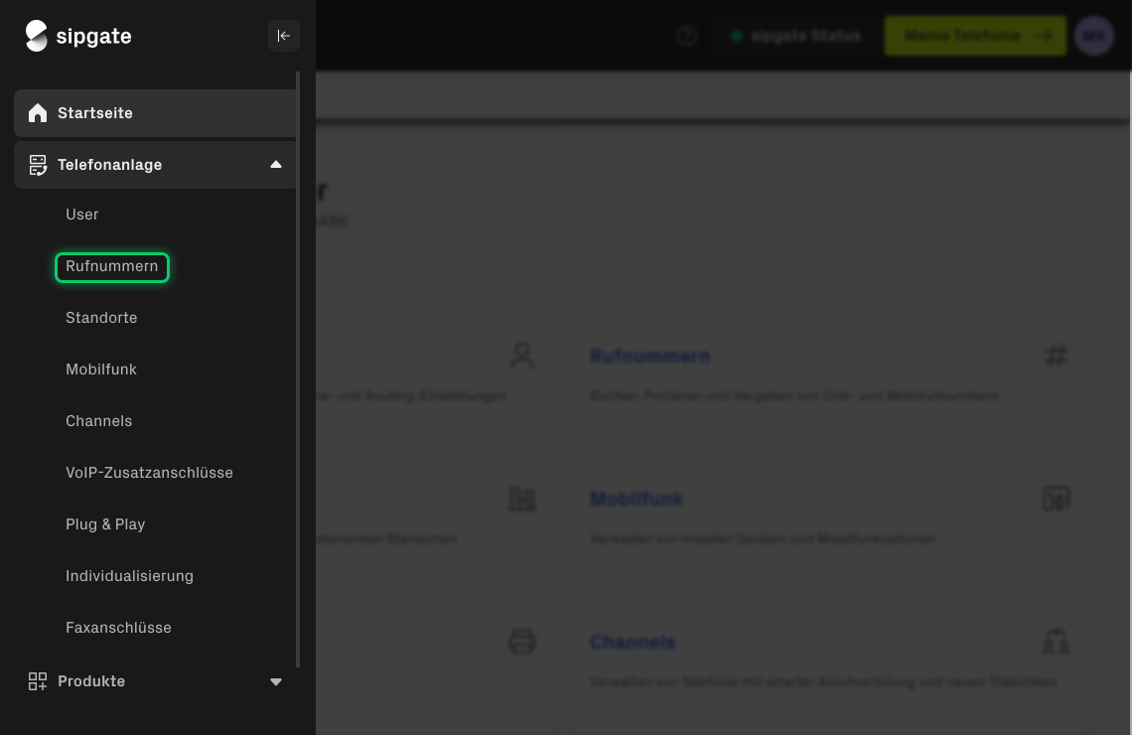Click the Meine Telefonie button
The width and height of the screenshot is (1132, 735).
pyautogui.click(x=977, y=36)
